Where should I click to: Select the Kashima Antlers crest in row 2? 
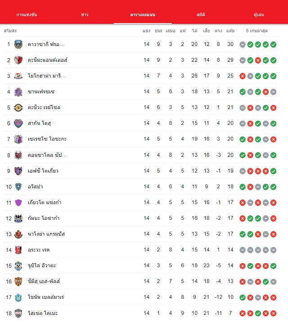[x=18, y=60]
